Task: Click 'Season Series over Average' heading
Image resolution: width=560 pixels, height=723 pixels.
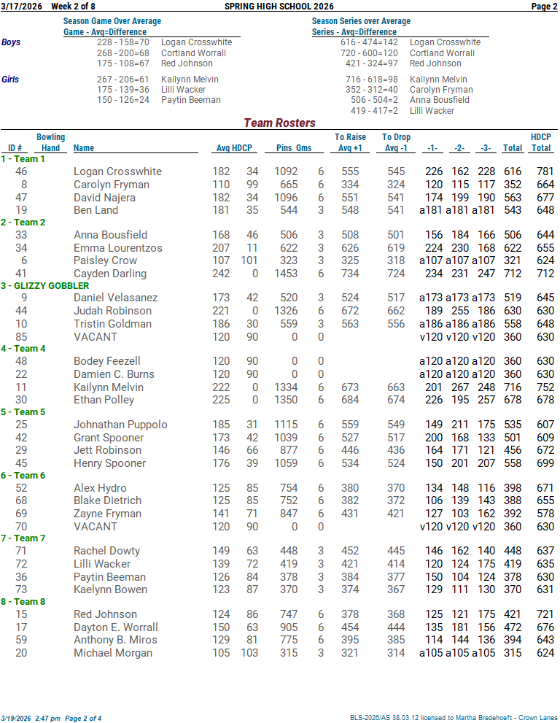Action: 361,22
